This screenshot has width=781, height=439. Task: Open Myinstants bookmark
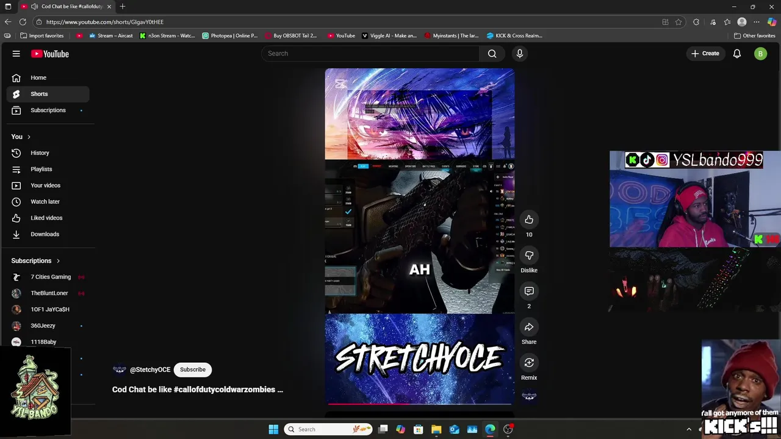pos(452,35)
